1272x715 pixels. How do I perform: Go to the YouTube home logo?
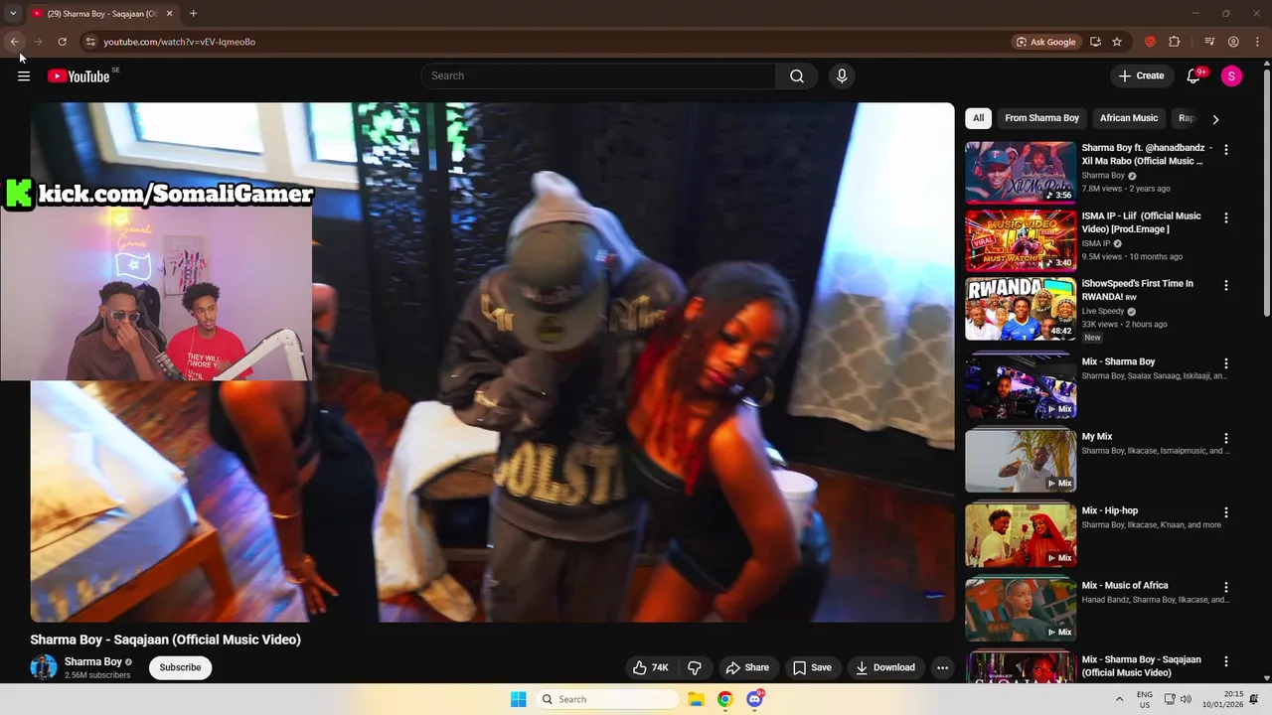point(79,76)
